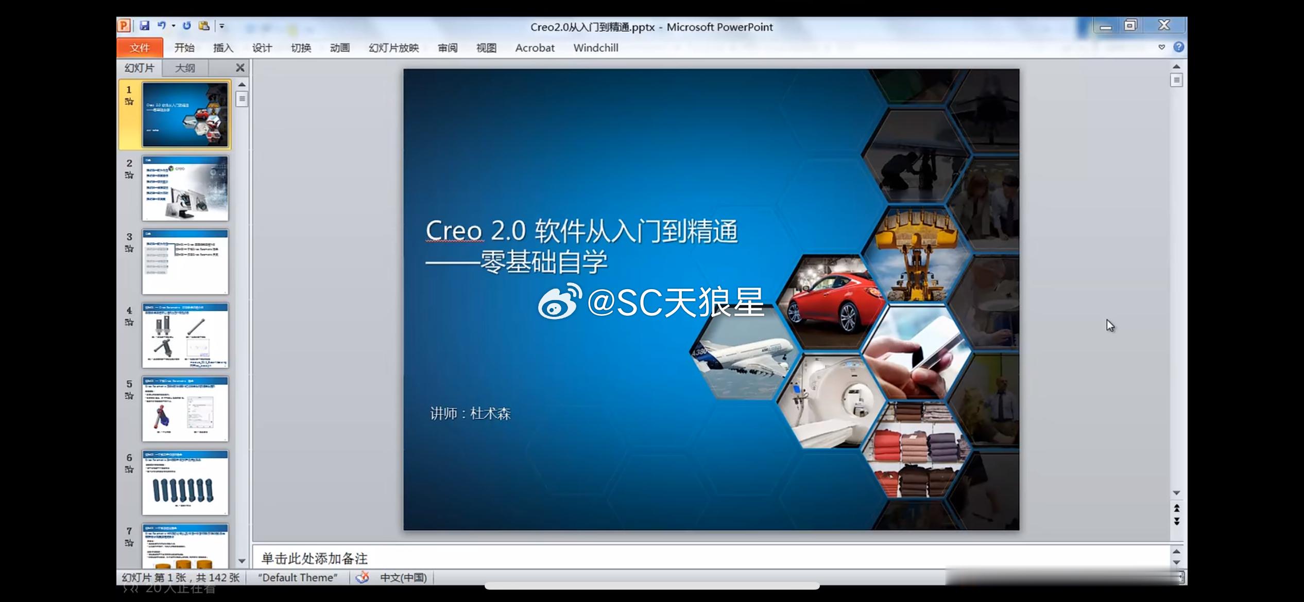Click the animation star icon under slide 6
Viewport: 1304px width, 602px height.
click(129, 470)
